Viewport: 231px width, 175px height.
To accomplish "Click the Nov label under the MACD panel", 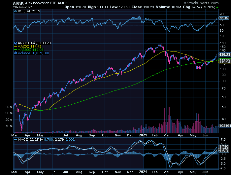I will pos(118,172).
